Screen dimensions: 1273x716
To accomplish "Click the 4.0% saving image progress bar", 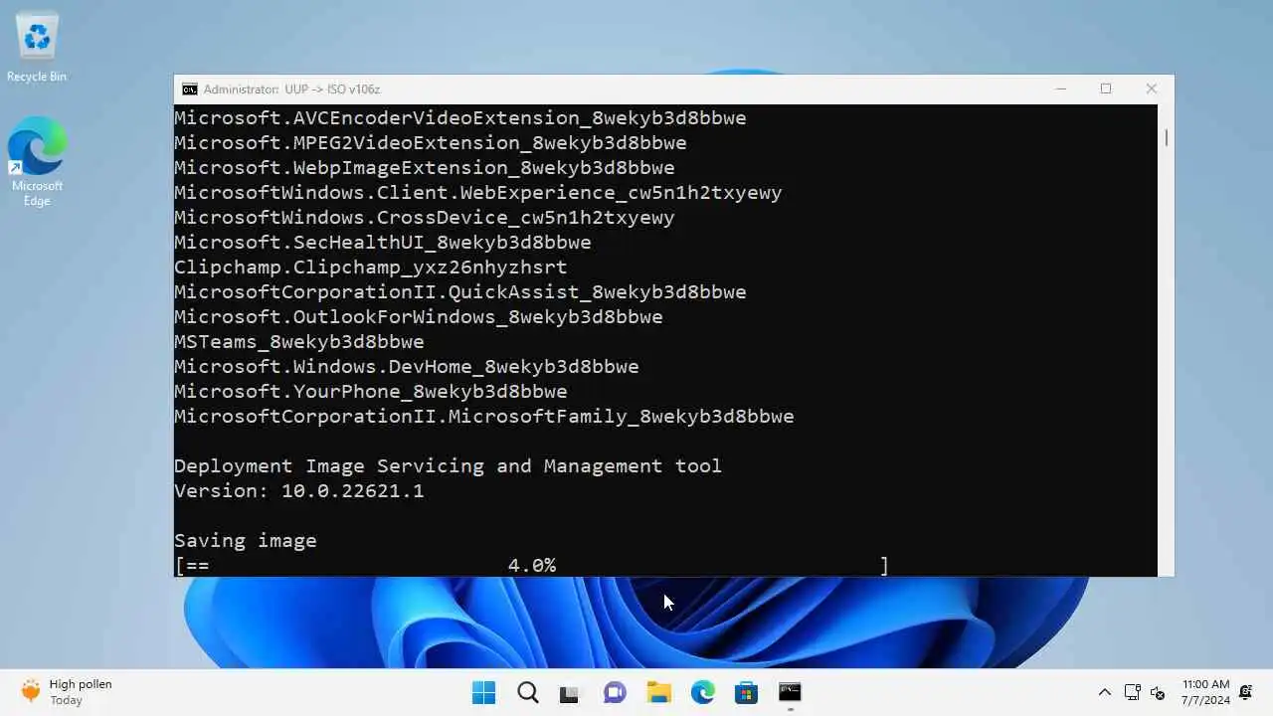I will (x=531, y=566).
